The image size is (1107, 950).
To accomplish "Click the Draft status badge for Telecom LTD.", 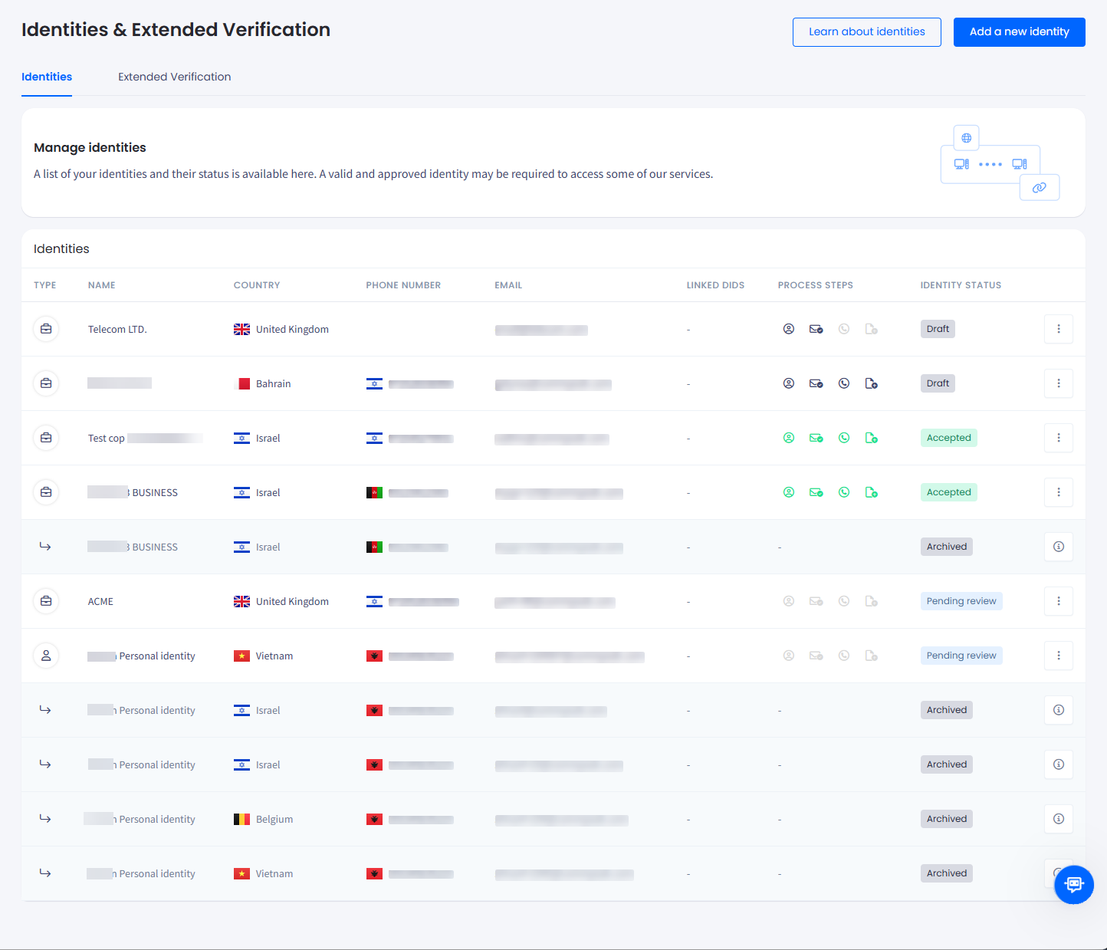I will [x=938, y=329].
